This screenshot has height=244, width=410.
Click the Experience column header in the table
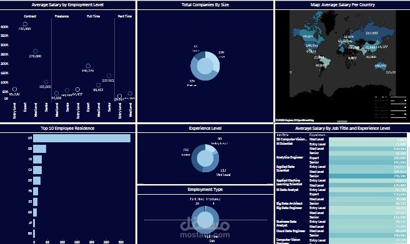tap(318, 135)
